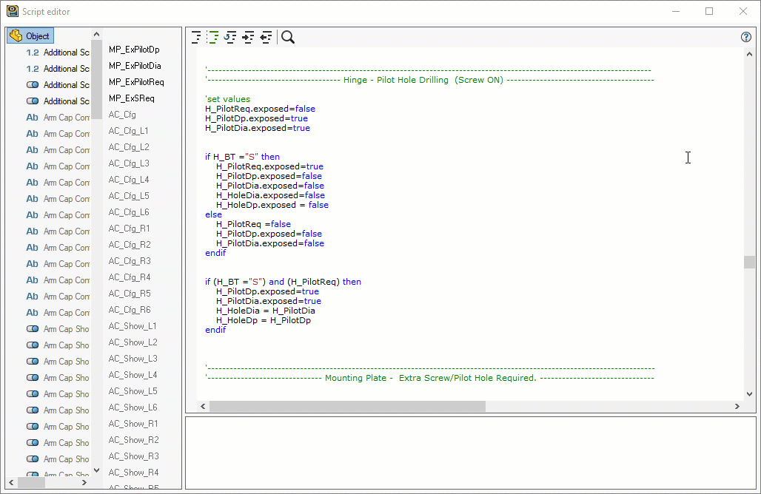Click the Ab text icon beside AC_Cfg_R6

coord(32,313)
